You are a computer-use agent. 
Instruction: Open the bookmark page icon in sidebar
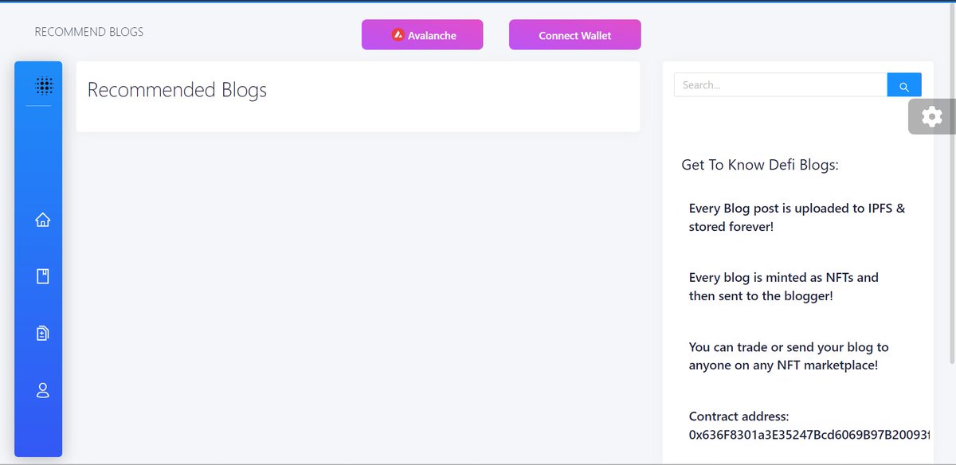[x=43, y=276]
